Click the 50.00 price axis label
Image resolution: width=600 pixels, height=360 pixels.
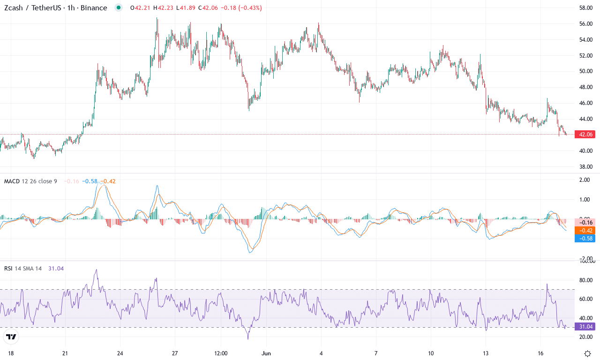coord(586,71)
